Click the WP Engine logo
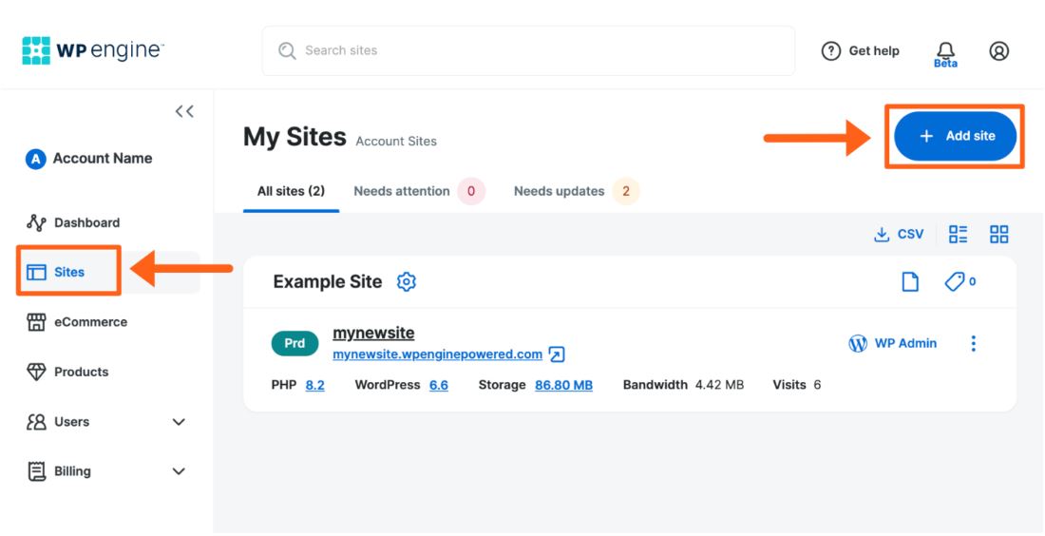1045x536 pixels. point(93,50)
